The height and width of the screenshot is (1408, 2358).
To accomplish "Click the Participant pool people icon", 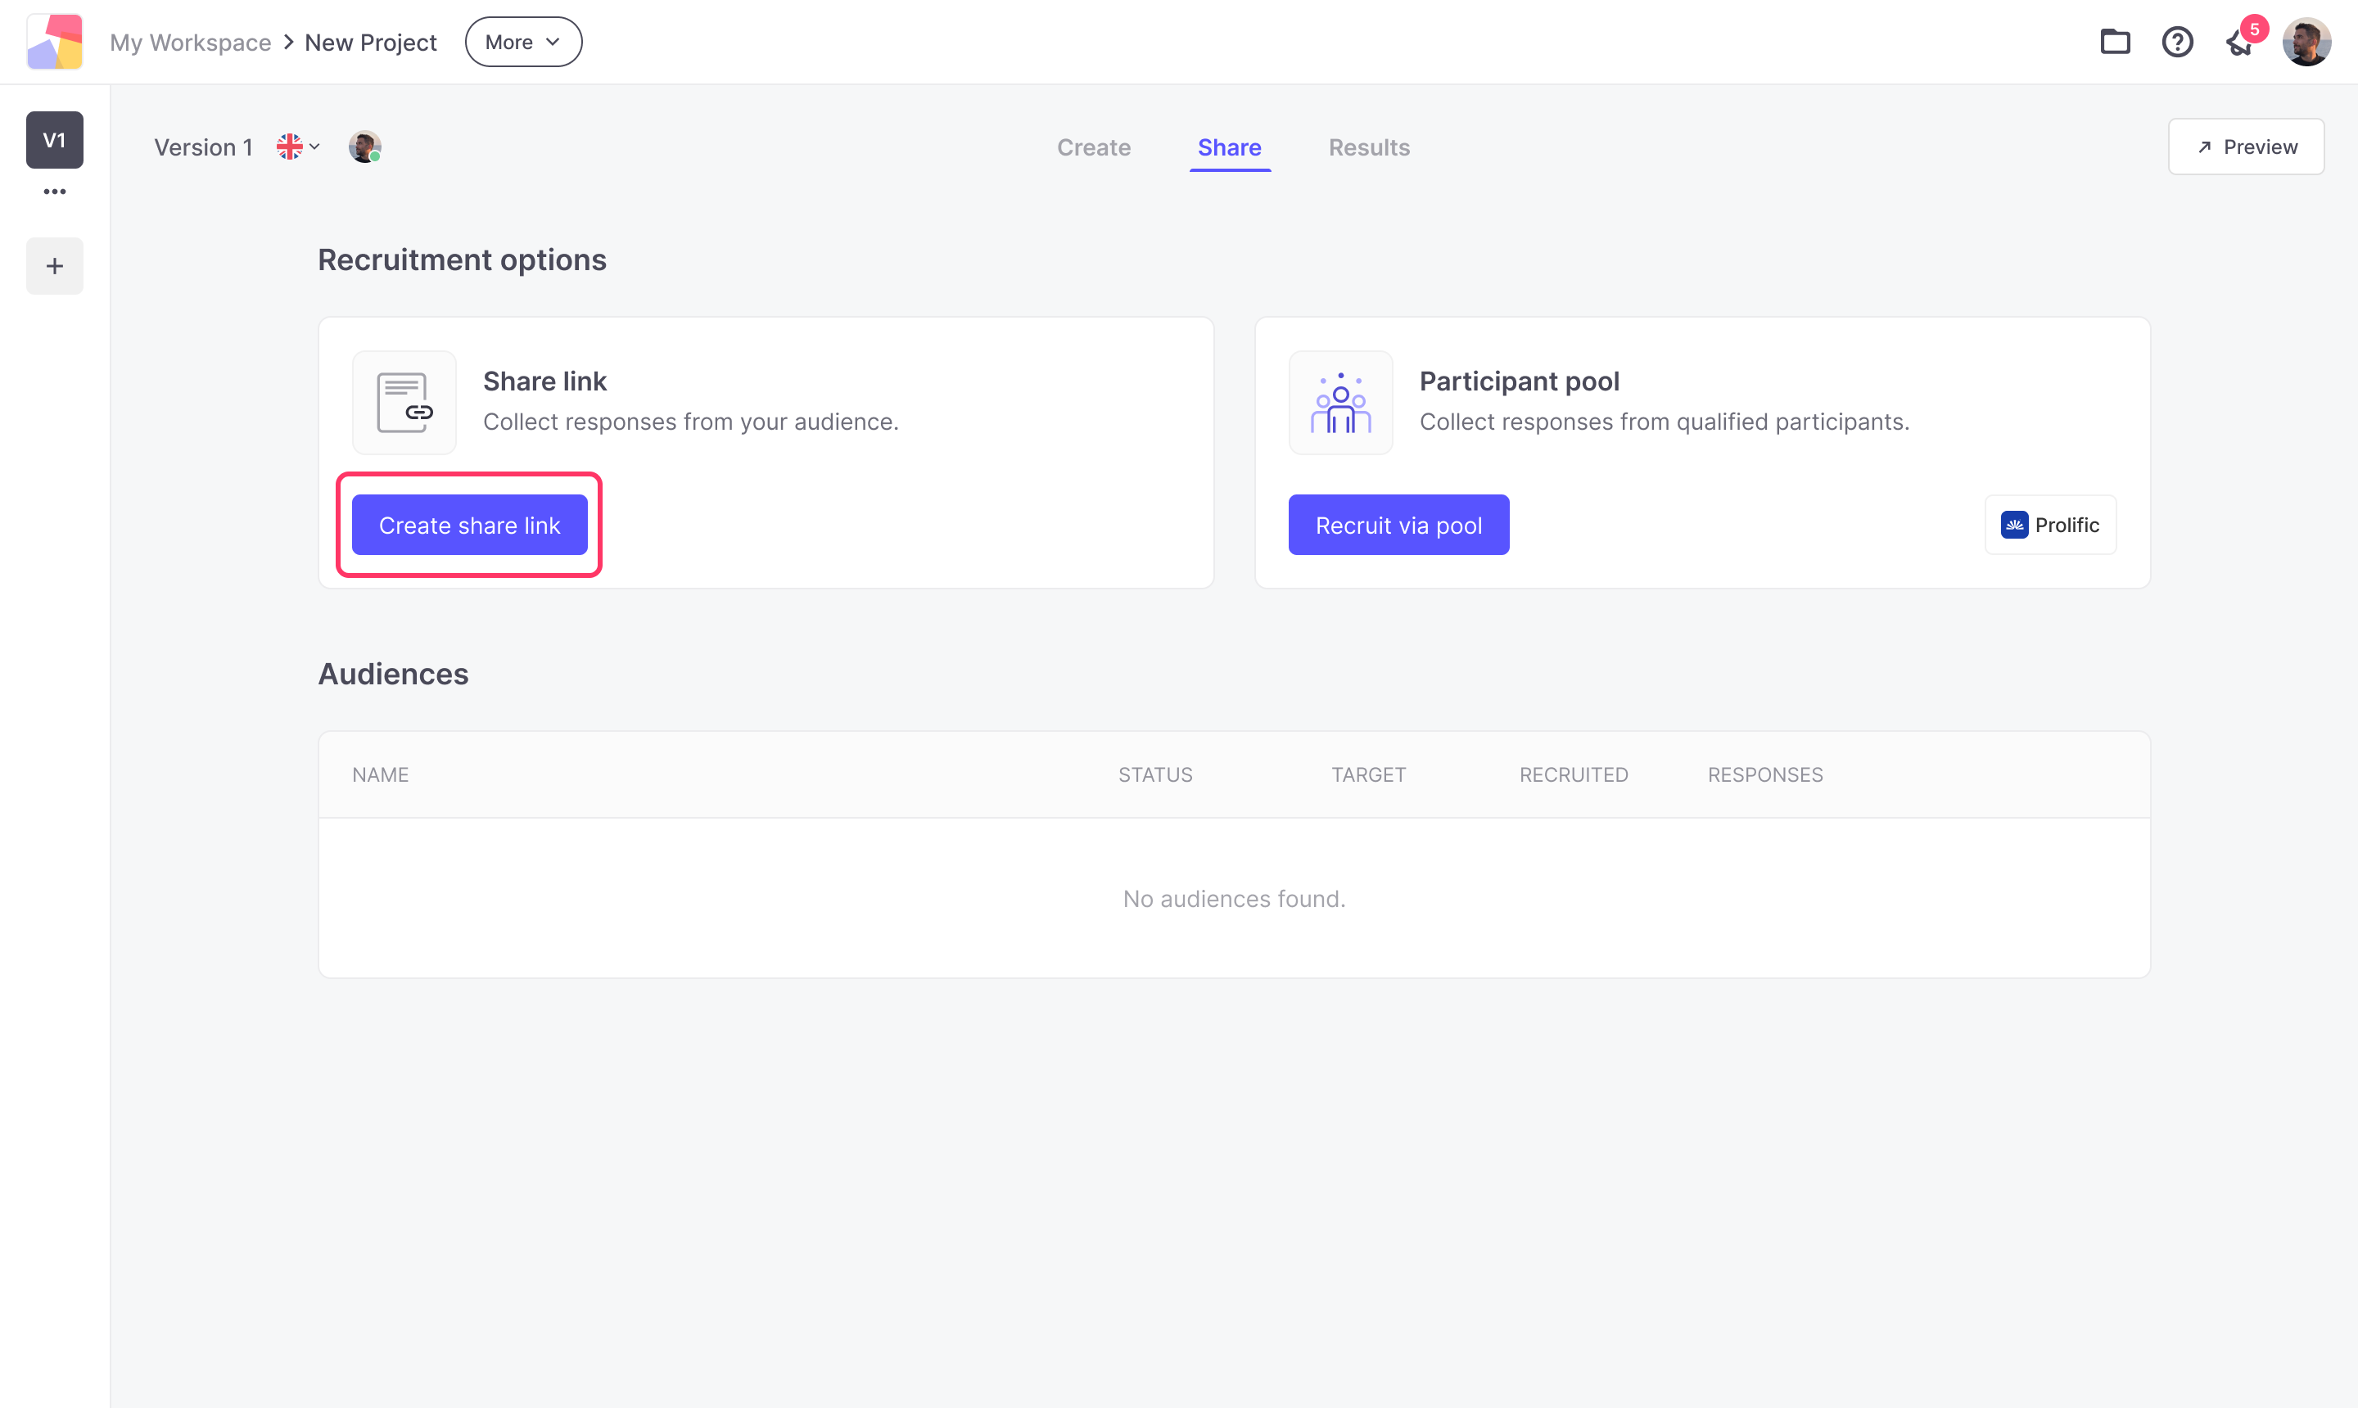I will 1339,402.
